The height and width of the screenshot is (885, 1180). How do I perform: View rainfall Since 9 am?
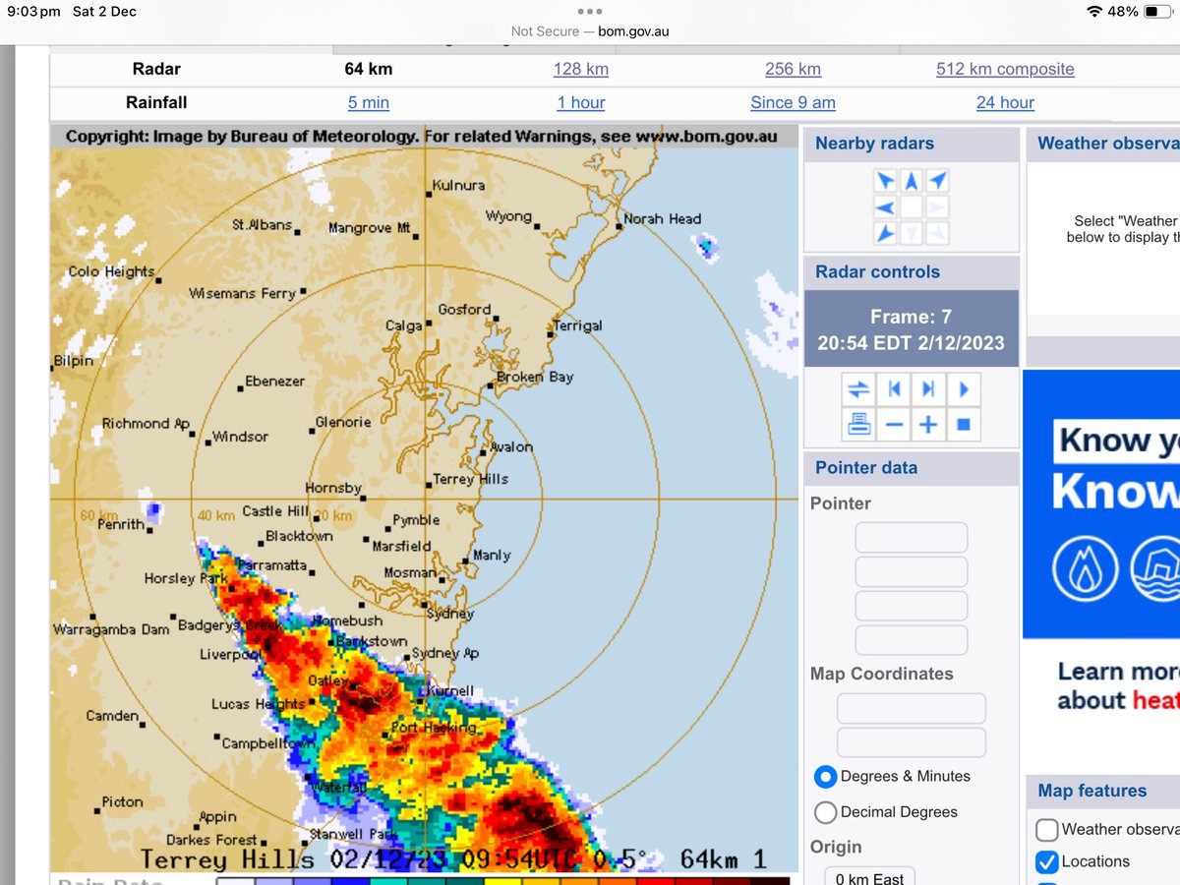794,102
